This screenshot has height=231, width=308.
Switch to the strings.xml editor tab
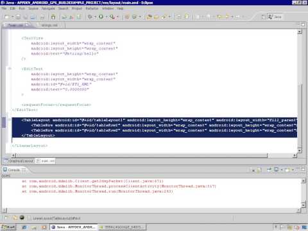[49, 25]
